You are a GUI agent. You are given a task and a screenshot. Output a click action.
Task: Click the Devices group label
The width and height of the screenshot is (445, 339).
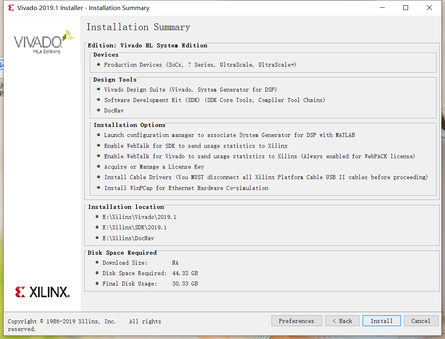(x=106, y=55)
